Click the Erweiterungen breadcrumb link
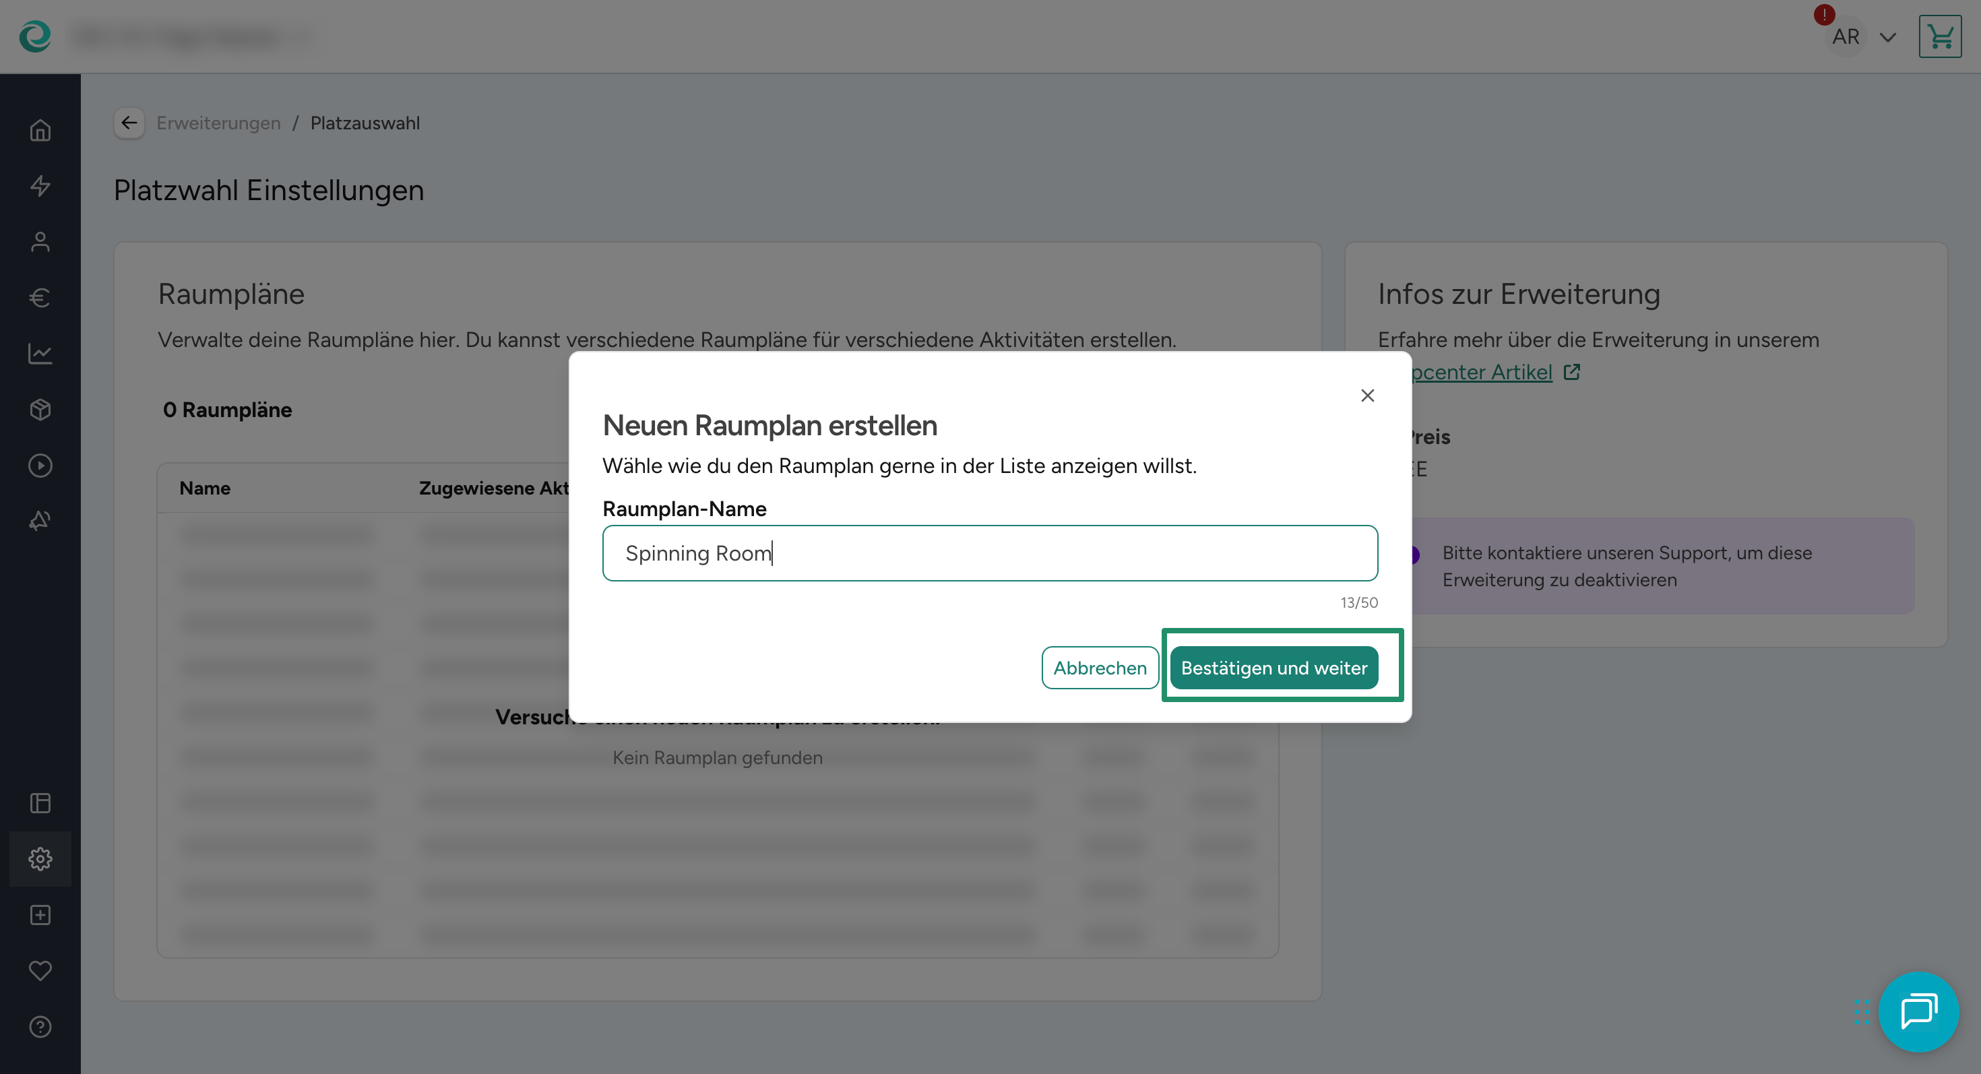This screenshot has width=1981, height=1074. [218, 123]
